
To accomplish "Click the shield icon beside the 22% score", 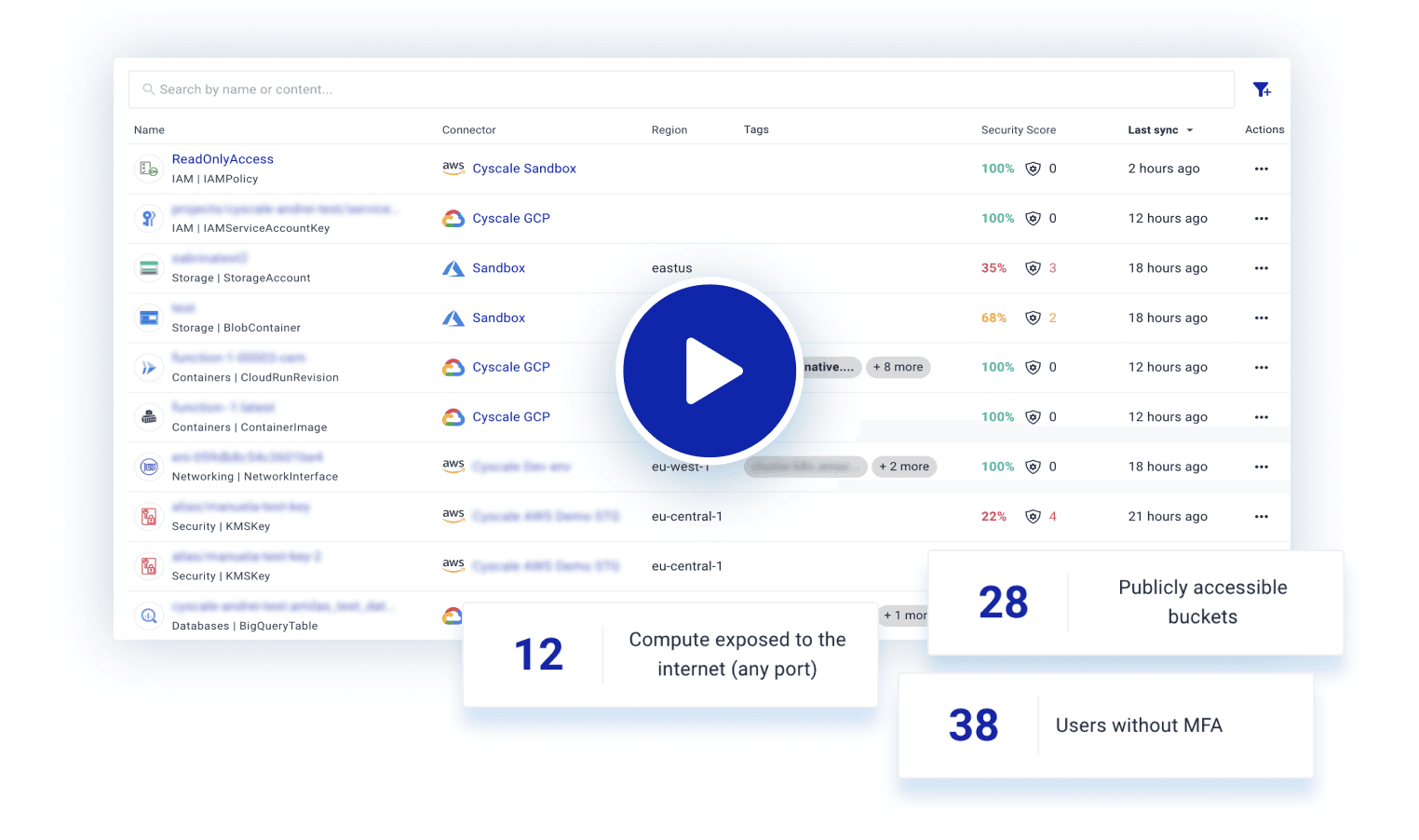I will pos(1033,517).
